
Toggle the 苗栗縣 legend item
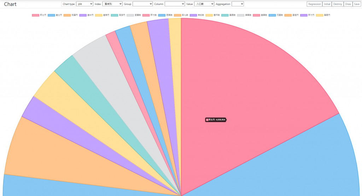165,15
